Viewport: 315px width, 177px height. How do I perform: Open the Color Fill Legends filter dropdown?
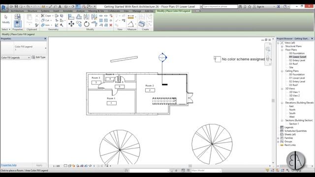[x=15, y=58]
